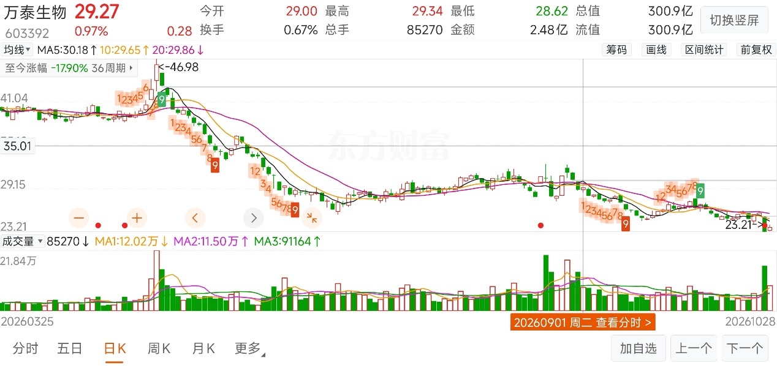Click the current price 29.27
This screenshot has width=777, height=366.
97,11
